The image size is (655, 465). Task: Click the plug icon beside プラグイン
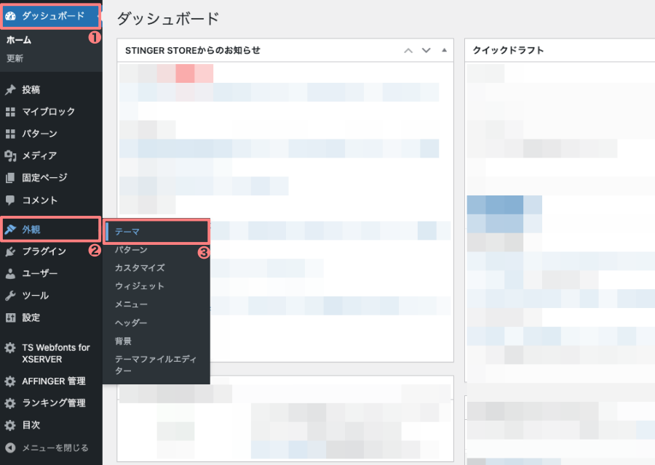coord(10,251)
